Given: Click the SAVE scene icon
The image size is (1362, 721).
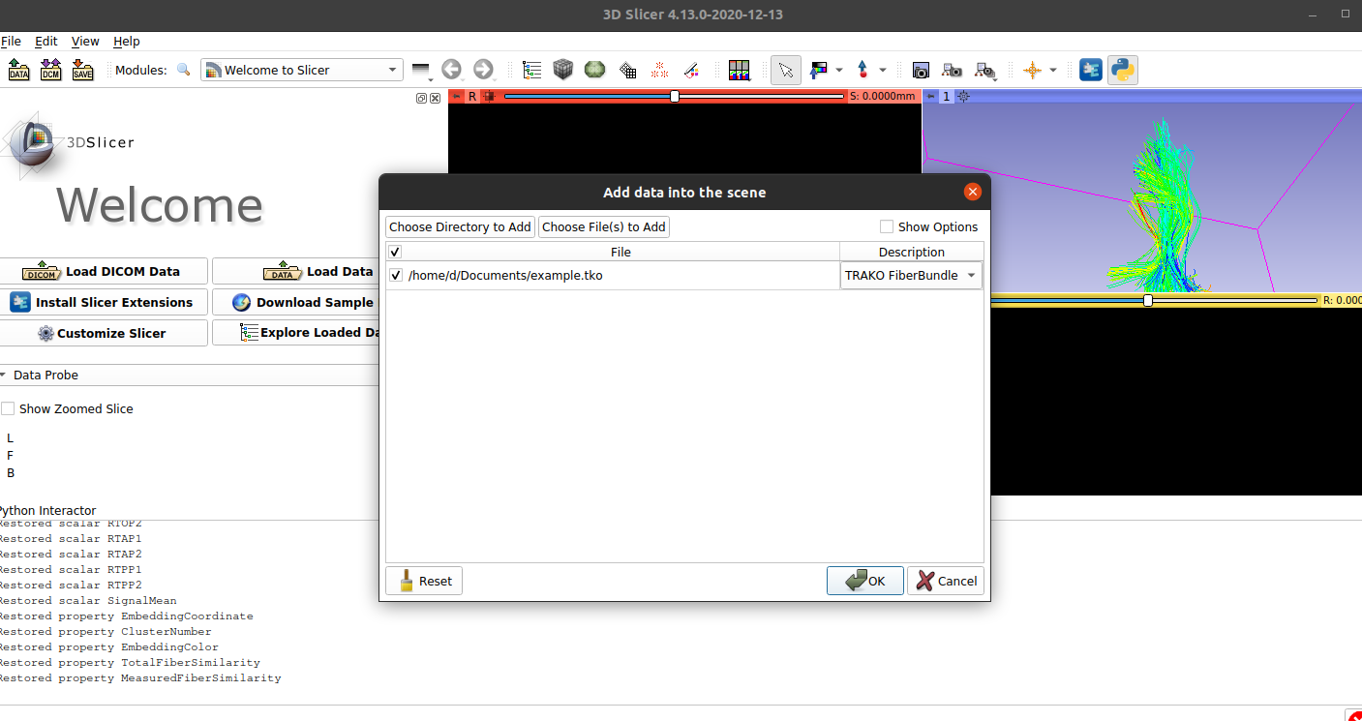Looking at the screenshot, I should coord(82,70).
